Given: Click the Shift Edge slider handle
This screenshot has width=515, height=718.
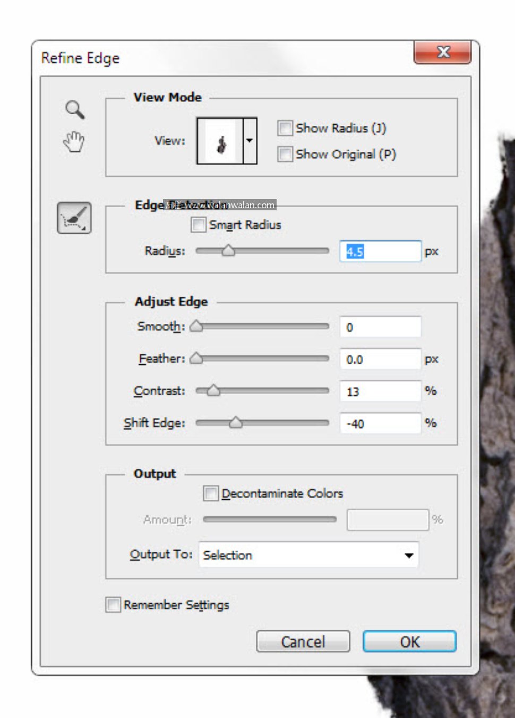Looking at the screenshot, I should coord(236,423).
